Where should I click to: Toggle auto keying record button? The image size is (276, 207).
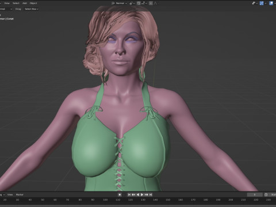click(x=120, y=195)
